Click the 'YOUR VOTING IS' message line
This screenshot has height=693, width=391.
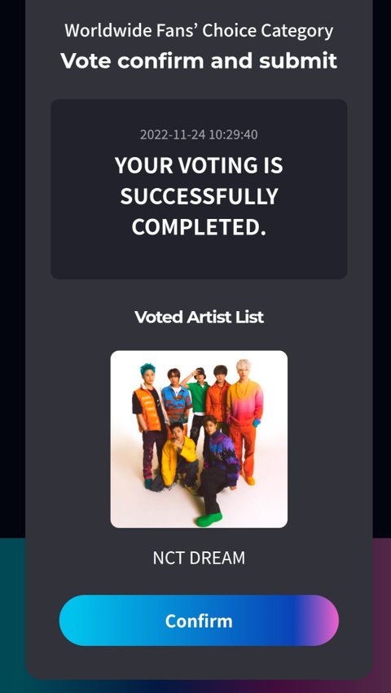199,165
